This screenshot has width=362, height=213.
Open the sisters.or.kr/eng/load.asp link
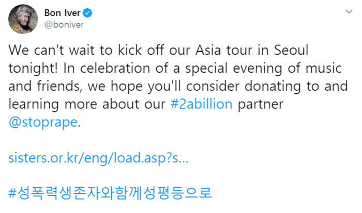pos(99,158)
